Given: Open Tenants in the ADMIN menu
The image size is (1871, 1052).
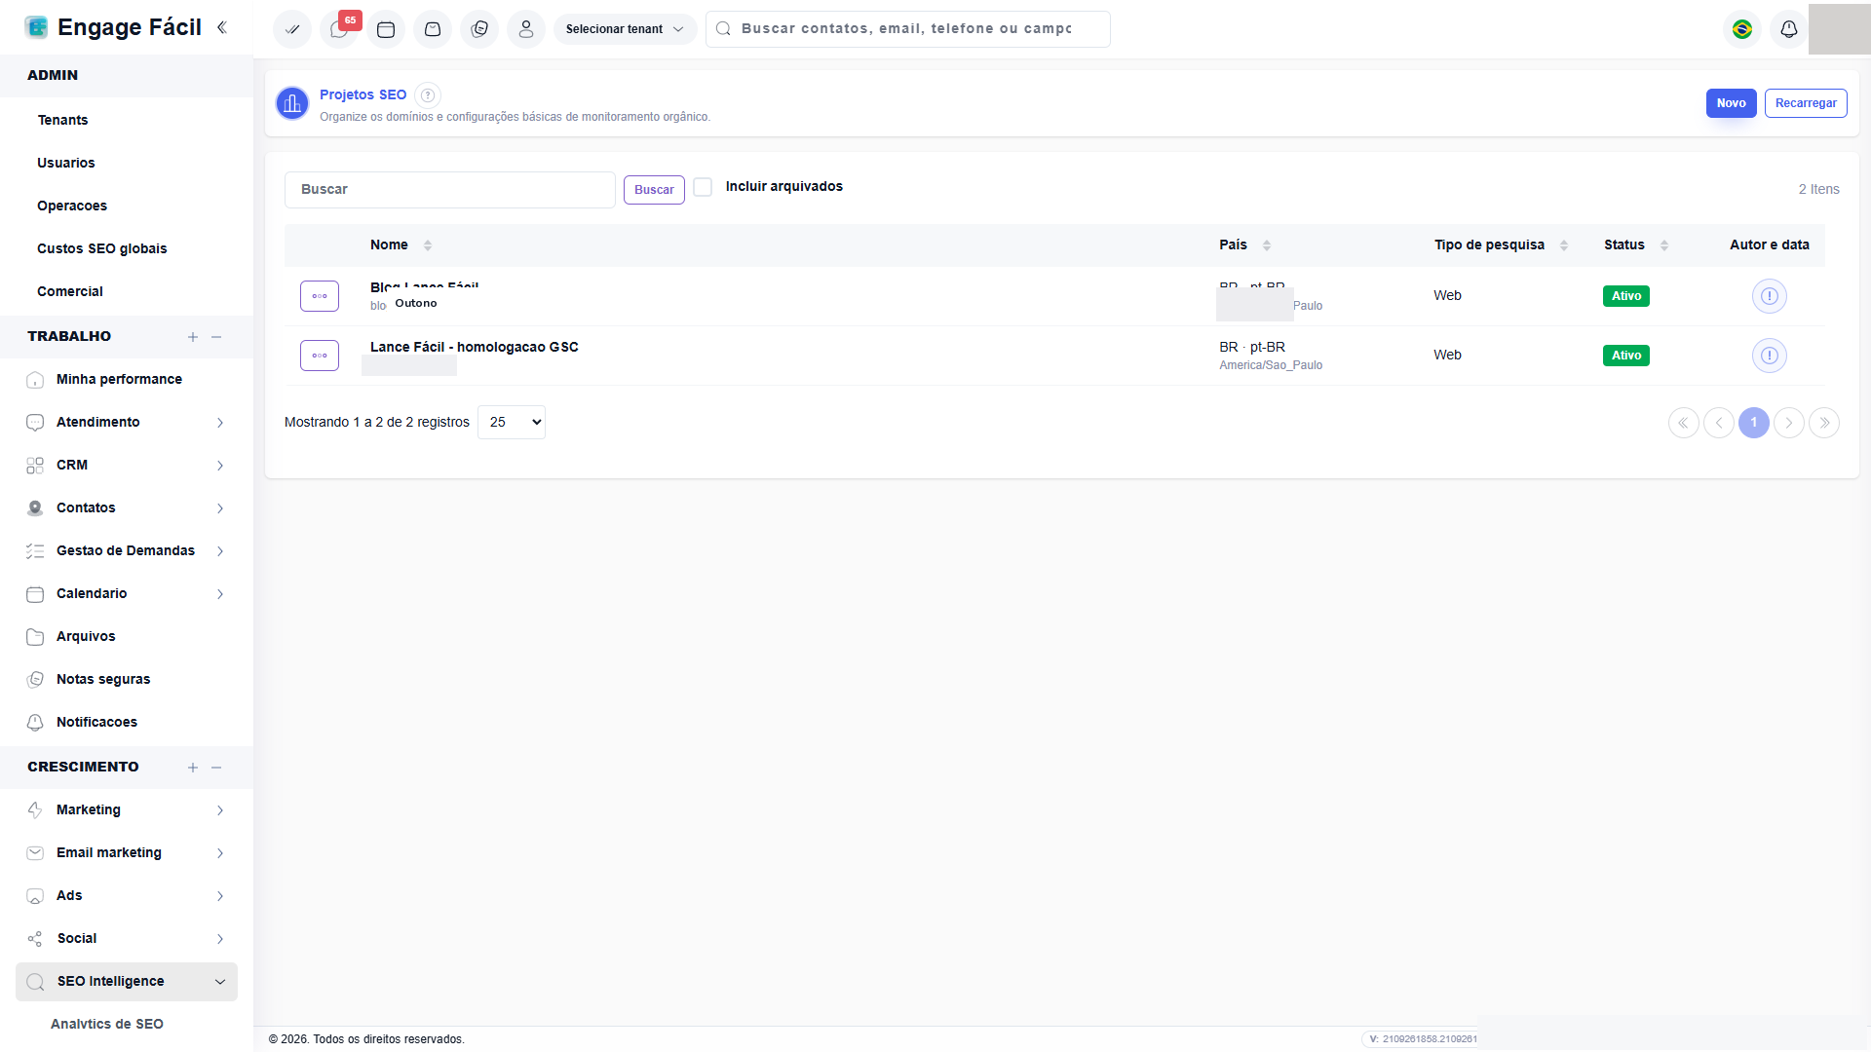Looking at the screenshot, I should coord(62,120).
